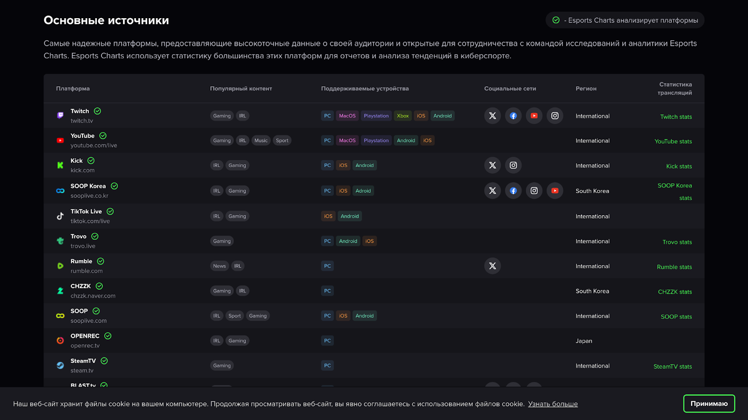Follow the Узнать больше cookie link

click(553, 404)
